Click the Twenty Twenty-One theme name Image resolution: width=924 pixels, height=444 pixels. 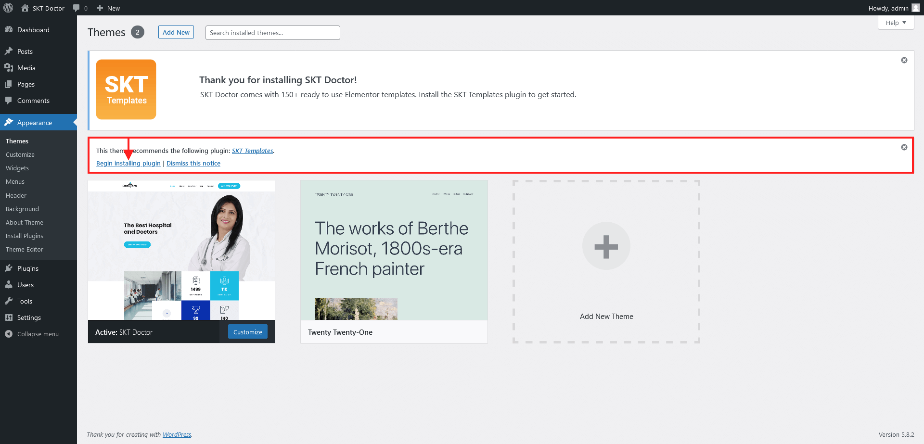(x=340, y=332)
